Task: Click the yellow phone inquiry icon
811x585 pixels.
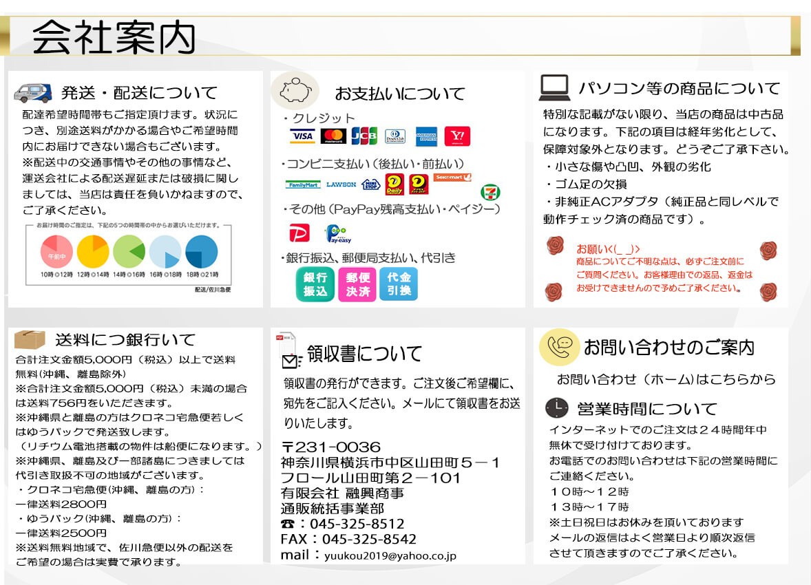Action: tap(559, 347)
